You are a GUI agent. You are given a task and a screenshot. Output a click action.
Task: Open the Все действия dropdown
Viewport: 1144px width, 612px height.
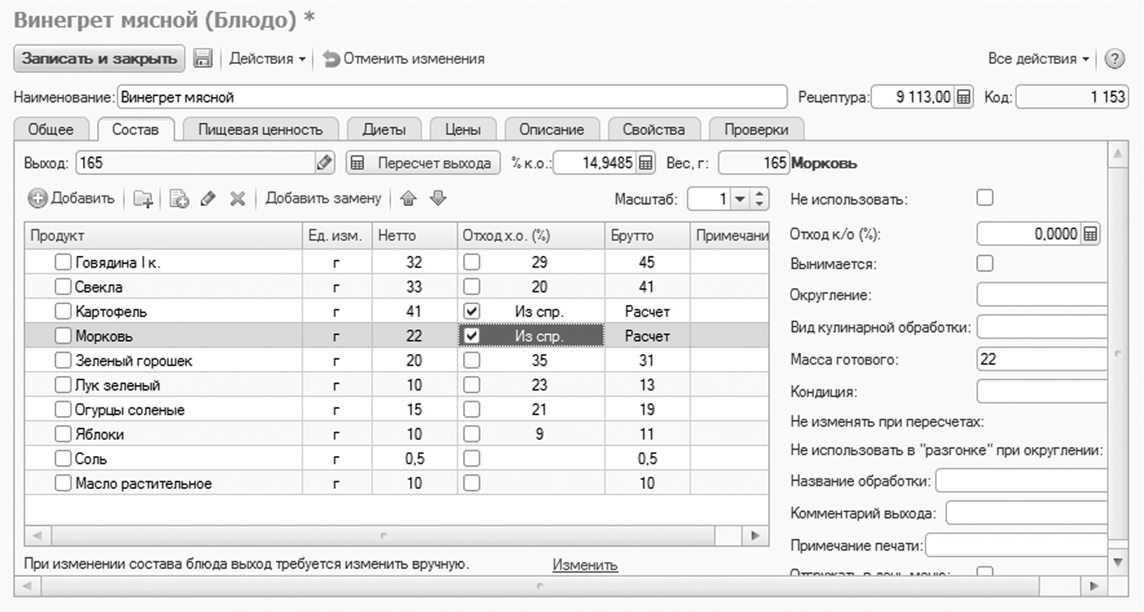click(1037, 59)
